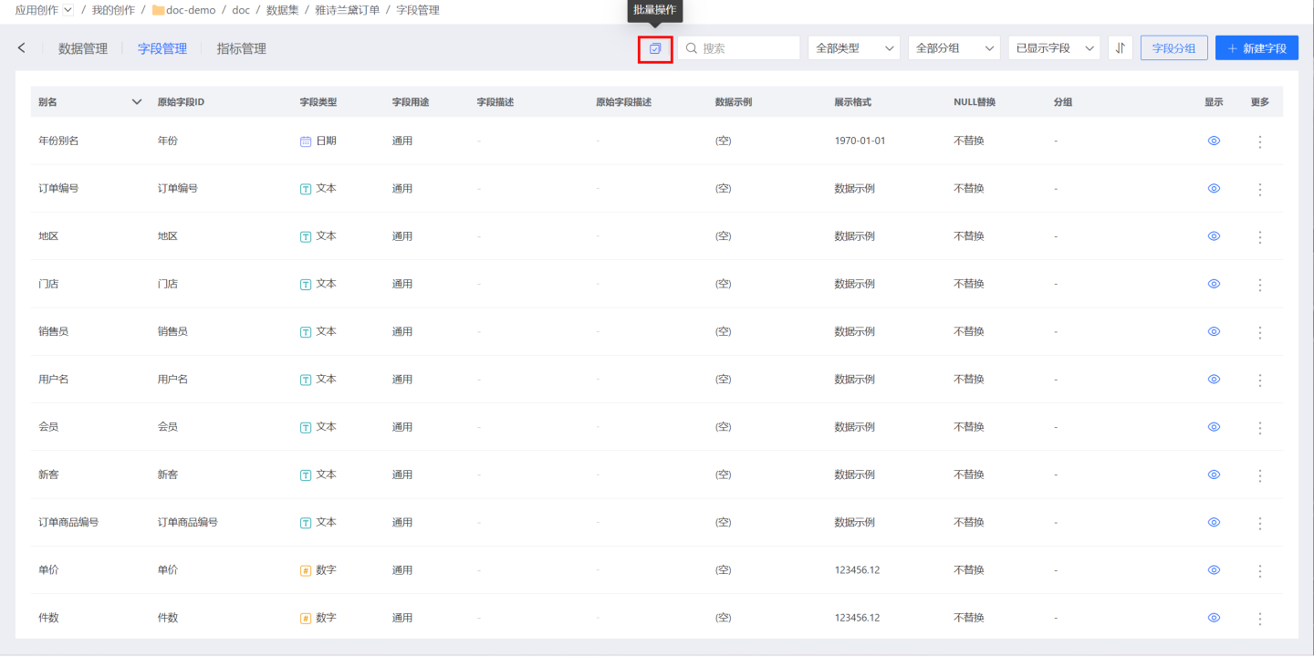Click the doc-demo folder icon in breadcrumb
Viewport: 1314px width, 657px height.
[158, 10]
